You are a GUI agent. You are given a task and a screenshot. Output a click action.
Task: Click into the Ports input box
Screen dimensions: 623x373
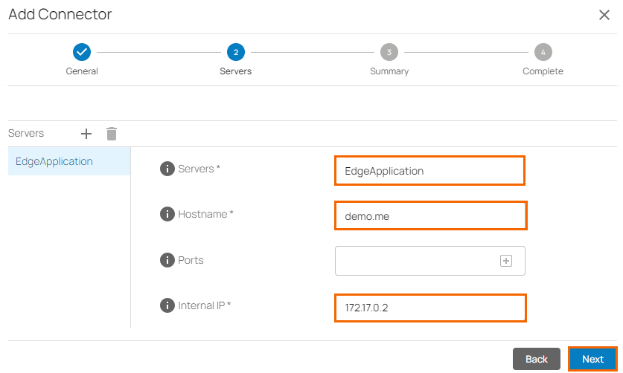(417, 261)
